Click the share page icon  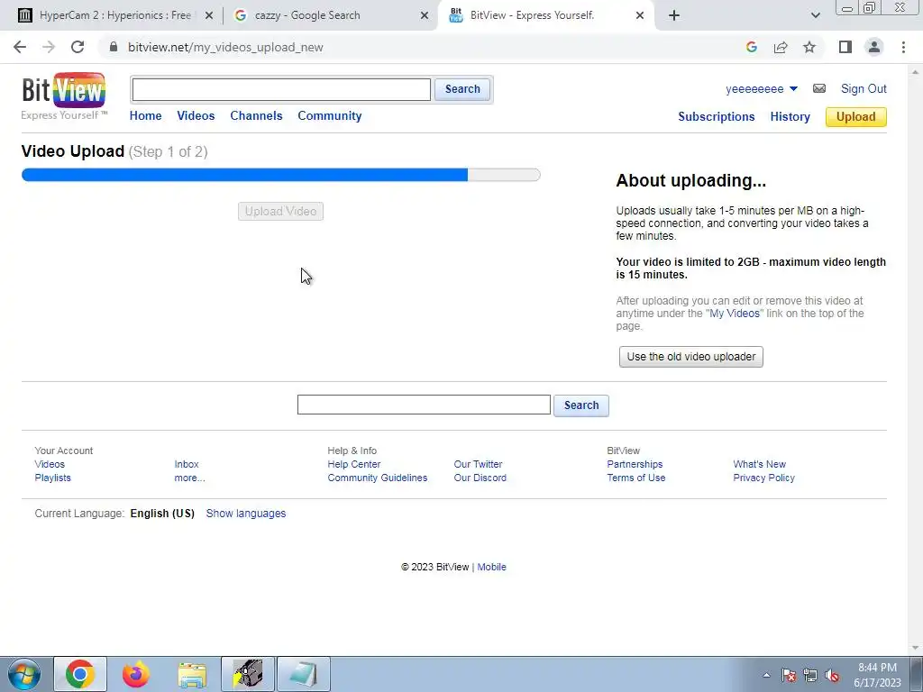coord(781,47)
